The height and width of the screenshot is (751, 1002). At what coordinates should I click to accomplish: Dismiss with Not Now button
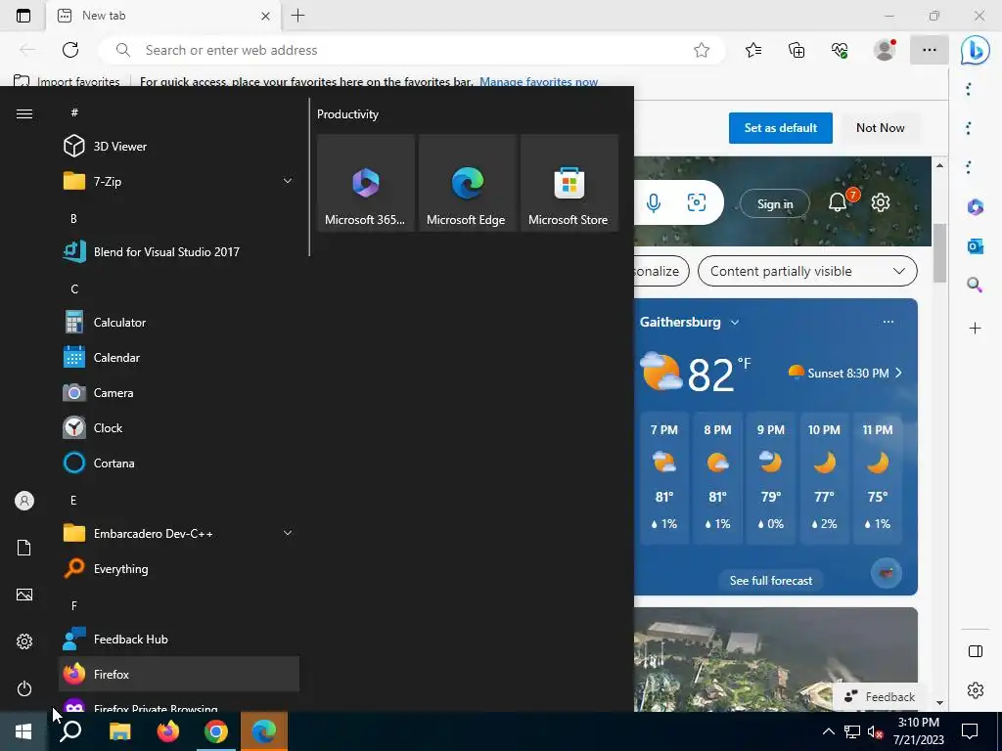880,128
